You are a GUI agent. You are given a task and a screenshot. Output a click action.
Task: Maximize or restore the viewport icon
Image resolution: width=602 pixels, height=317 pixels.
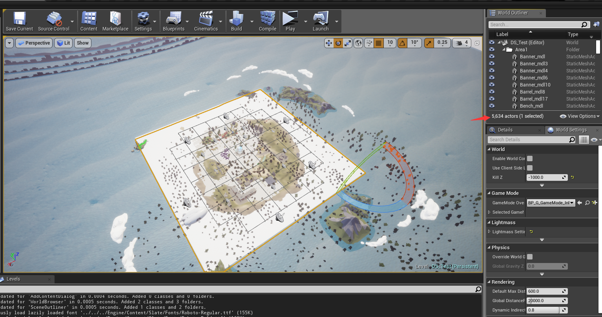click(x=477, y=43)
